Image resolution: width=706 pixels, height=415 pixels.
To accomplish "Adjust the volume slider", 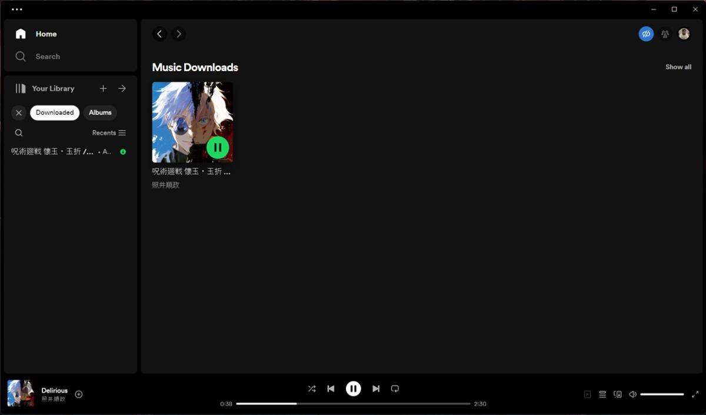I will tap(662, 394).
